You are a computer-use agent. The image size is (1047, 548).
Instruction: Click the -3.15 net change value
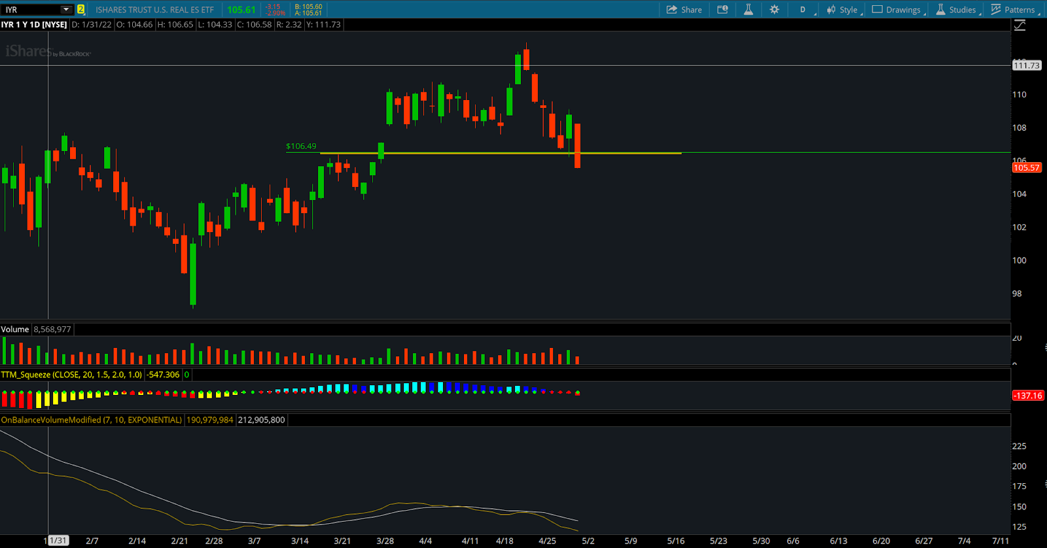click(272, 7)
